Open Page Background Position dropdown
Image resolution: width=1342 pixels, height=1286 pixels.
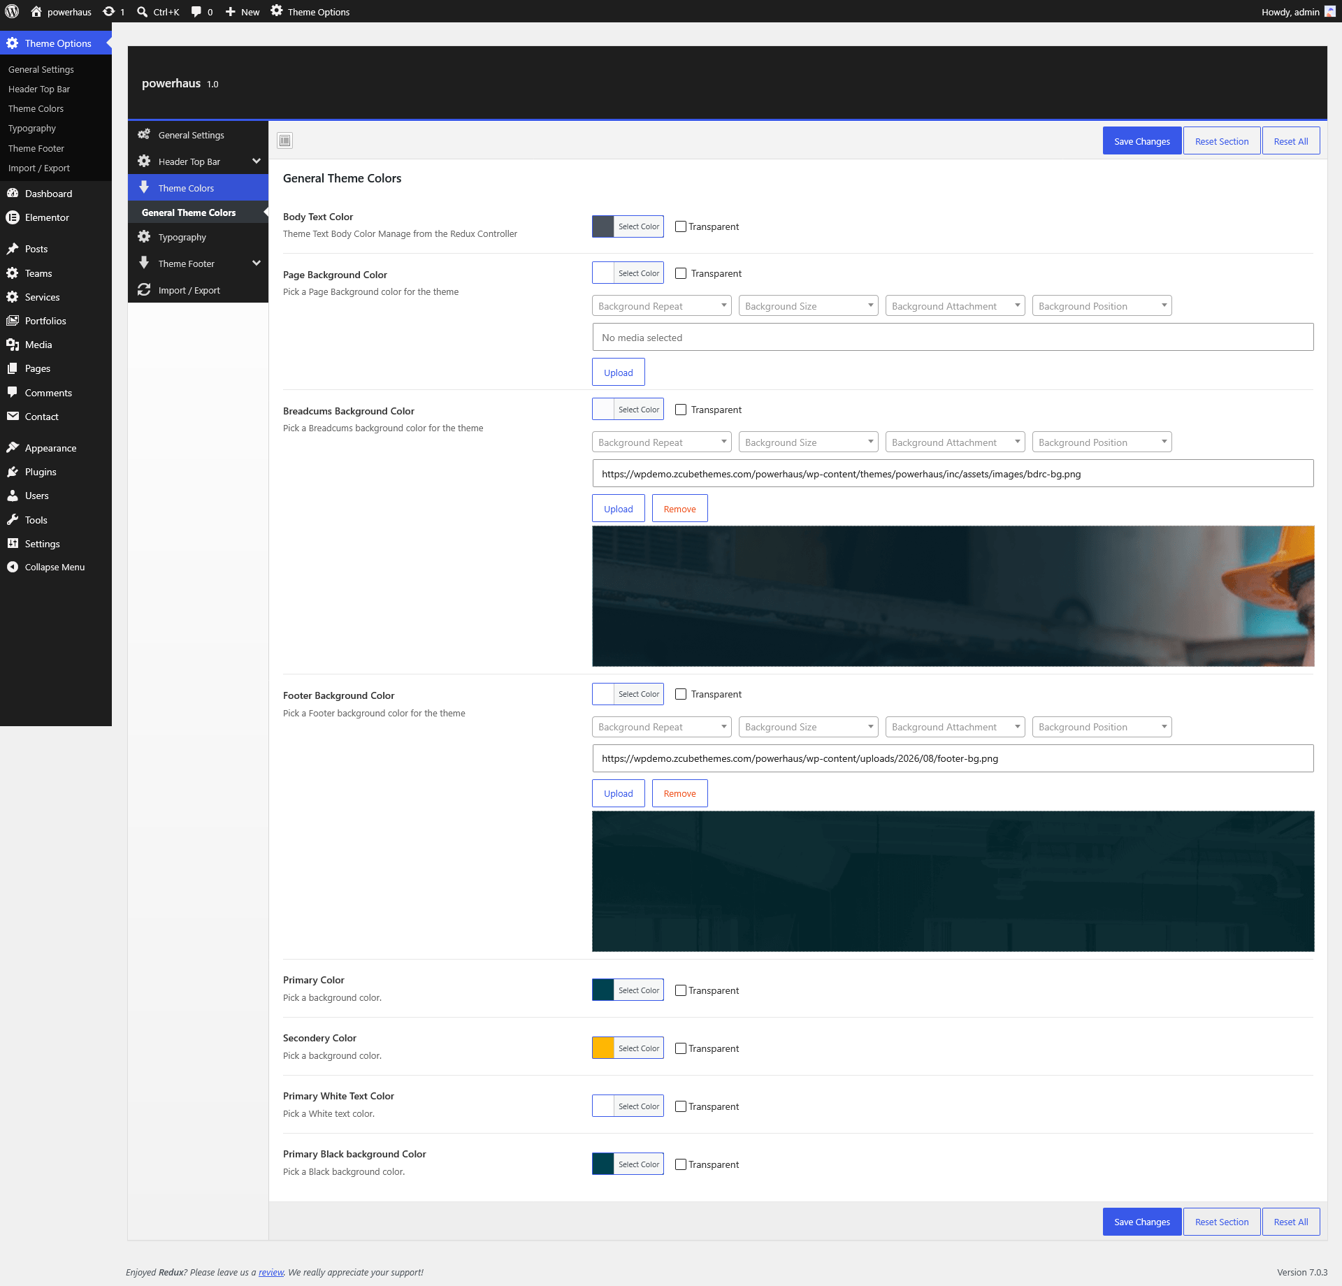tap(1102, 305)
